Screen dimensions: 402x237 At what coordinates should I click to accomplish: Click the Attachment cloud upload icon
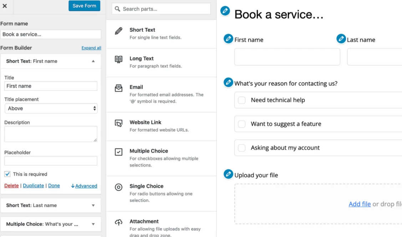point(118,222)
